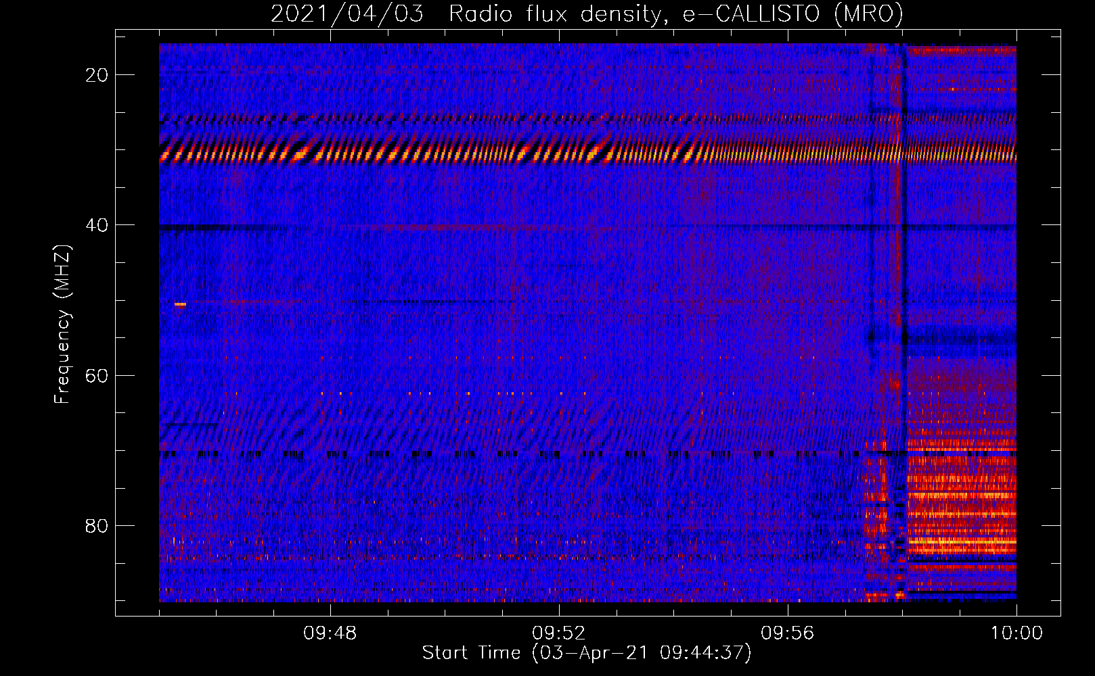Click the '20' frequency tick label
Screen dimensions: 1095x676
pyautogui.click(x=97, y=75)
